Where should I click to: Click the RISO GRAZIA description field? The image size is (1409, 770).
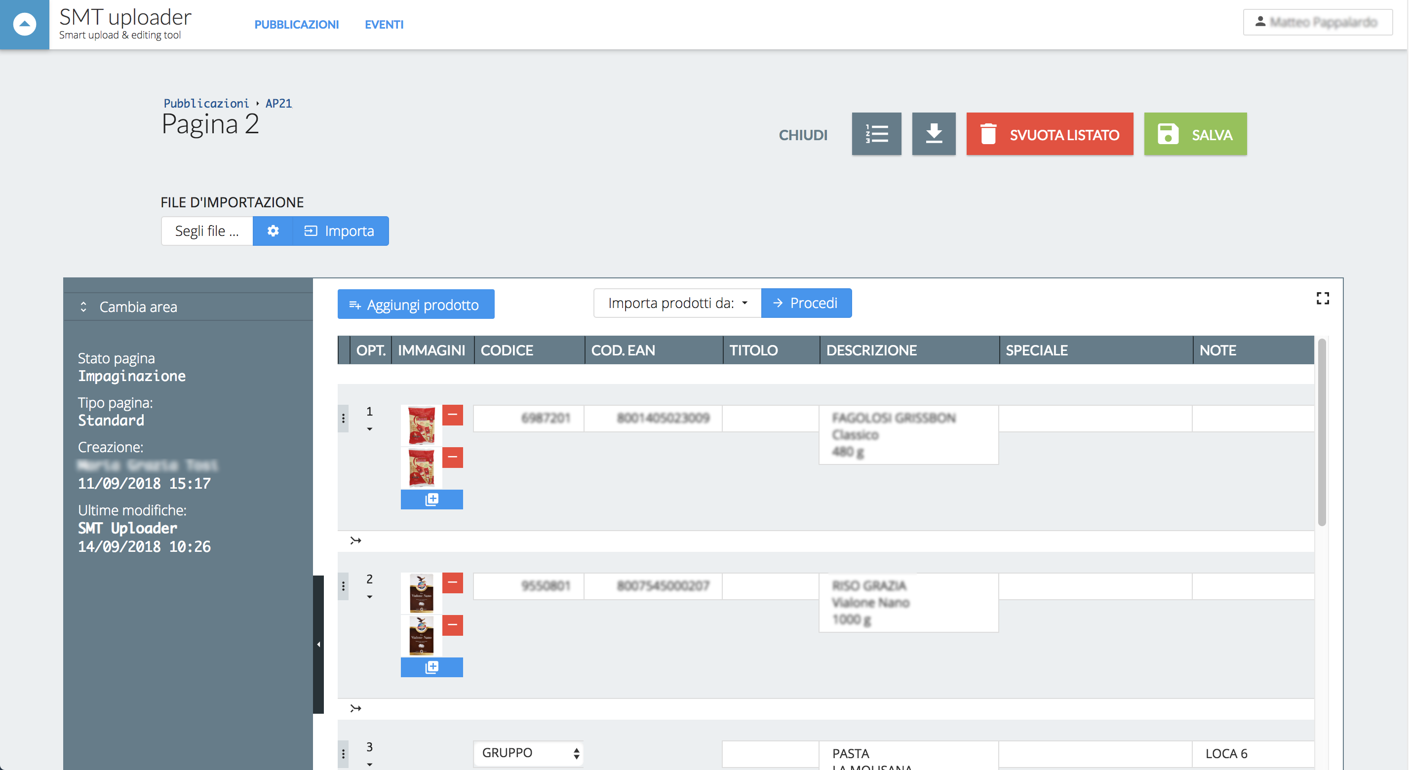(x=908, y=603)
